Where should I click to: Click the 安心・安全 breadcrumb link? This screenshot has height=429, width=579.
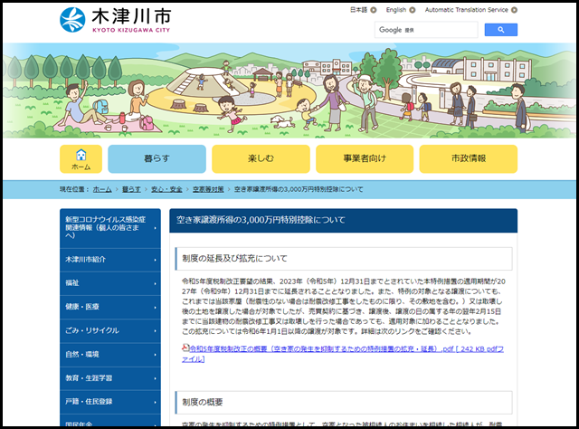click(166, 189)
